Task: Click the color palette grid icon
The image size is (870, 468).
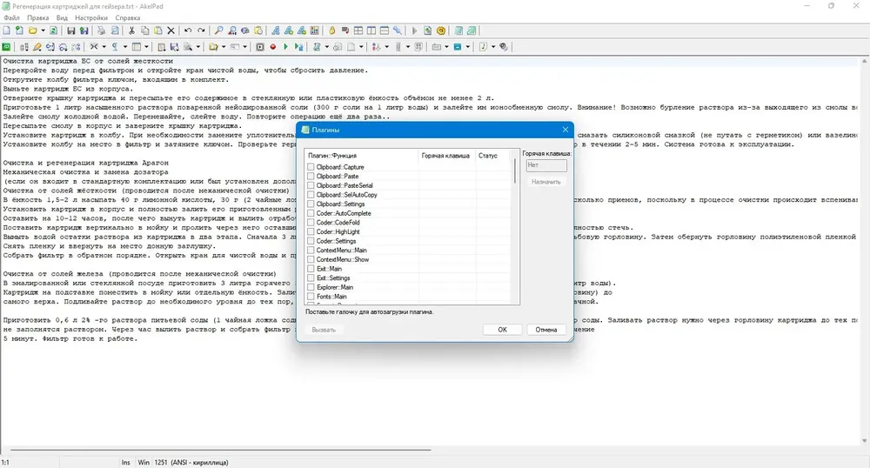Action: (315, 31)
